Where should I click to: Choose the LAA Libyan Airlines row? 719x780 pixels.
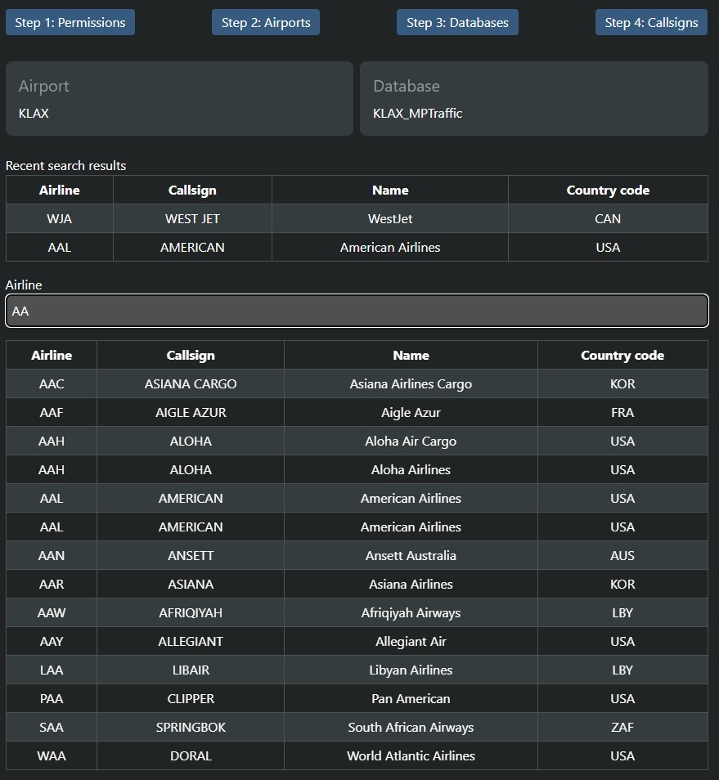pos(357,670)
